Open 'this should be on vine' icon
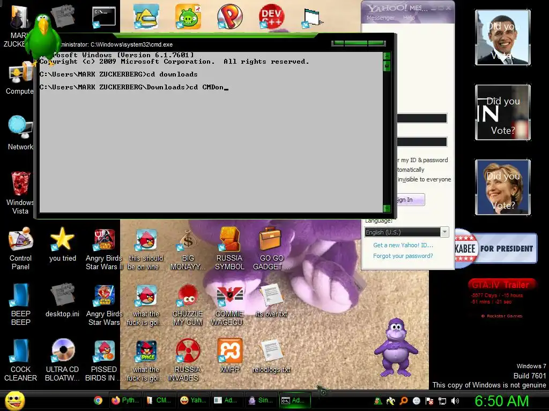Viewport: 549px width, 411px height. (x=146, y=248)
